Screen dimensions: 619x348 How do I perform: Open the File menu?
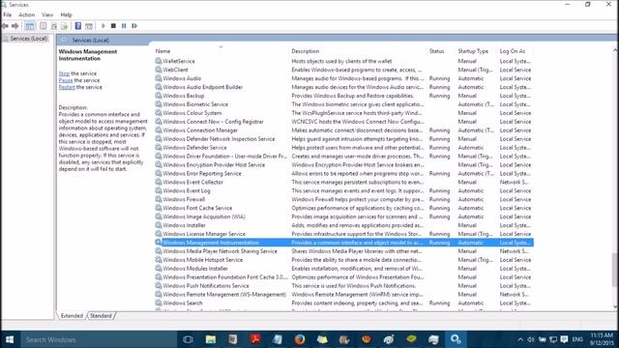(8, 14)
